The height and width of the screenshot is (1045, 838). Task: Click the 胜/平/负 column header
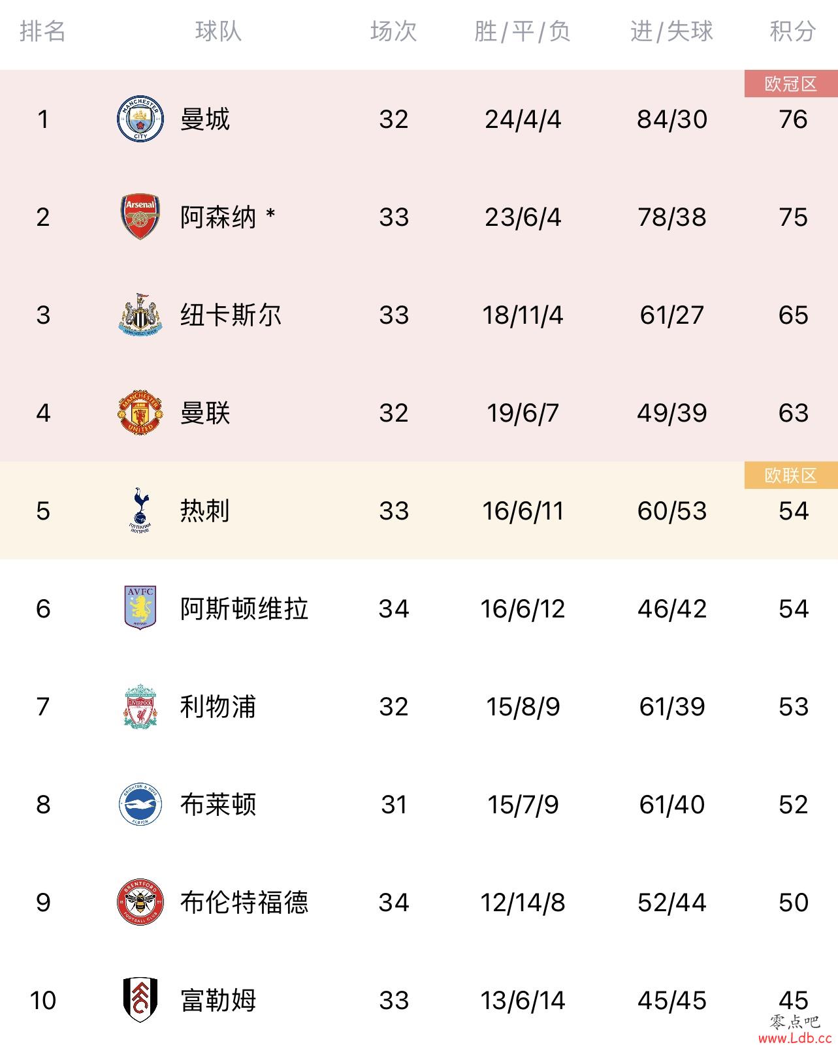[x=523, y=31]
